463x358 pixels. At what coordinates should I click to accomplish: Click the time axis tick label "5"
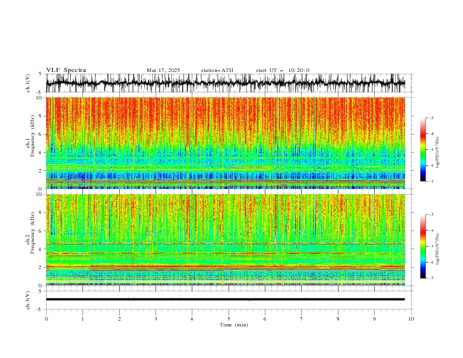229,319
